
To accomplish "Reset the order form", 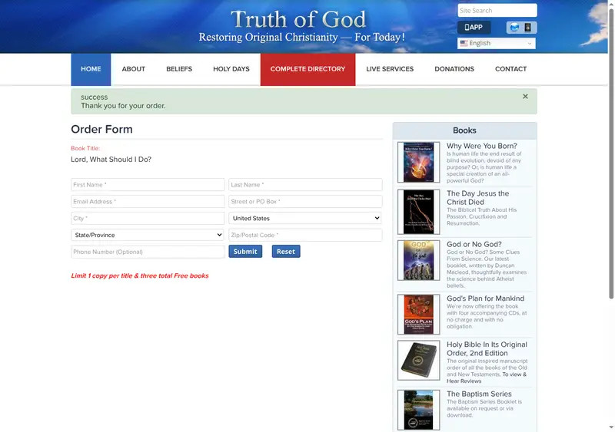I will point(286,252).
